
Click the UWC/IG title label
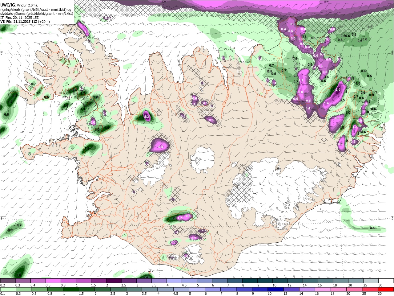pyautogui.click(x=7, y=5)
